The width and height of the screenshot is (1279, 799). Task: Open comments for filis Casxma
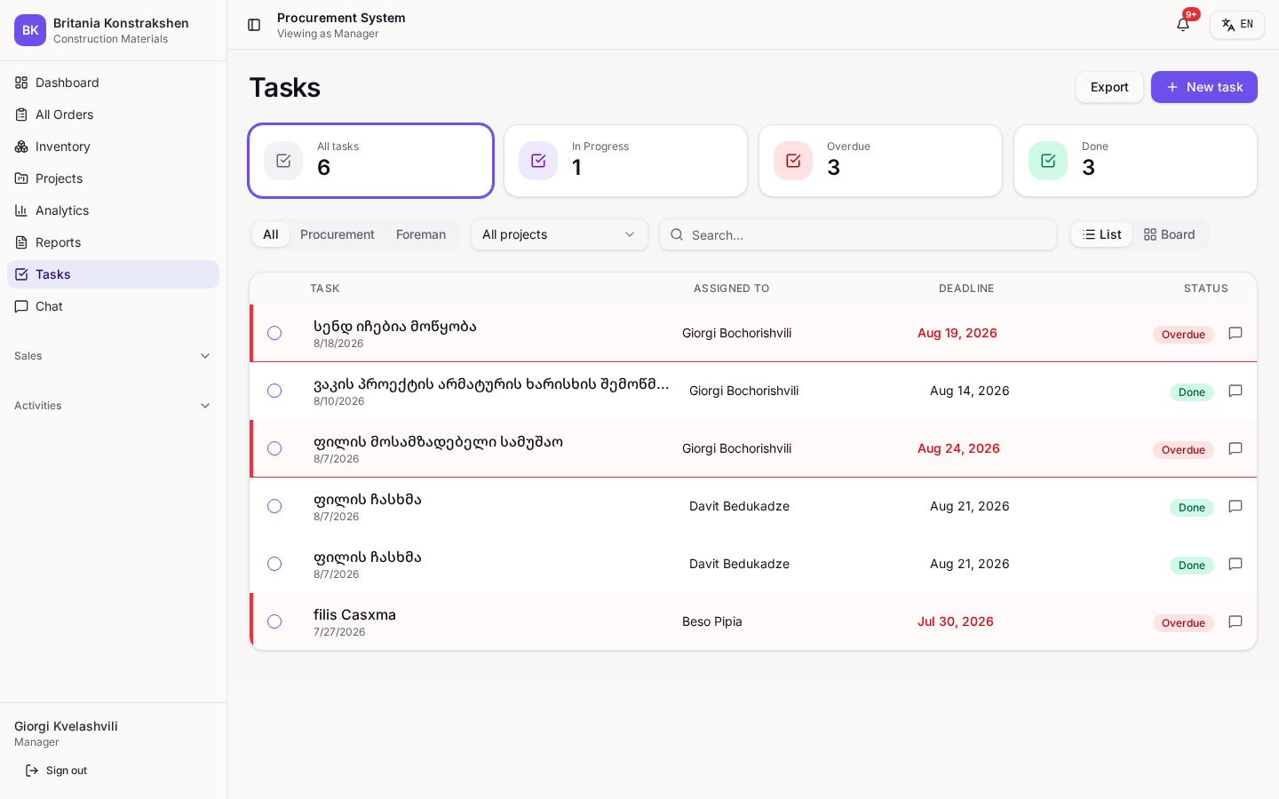click(x=1235, y=621)
